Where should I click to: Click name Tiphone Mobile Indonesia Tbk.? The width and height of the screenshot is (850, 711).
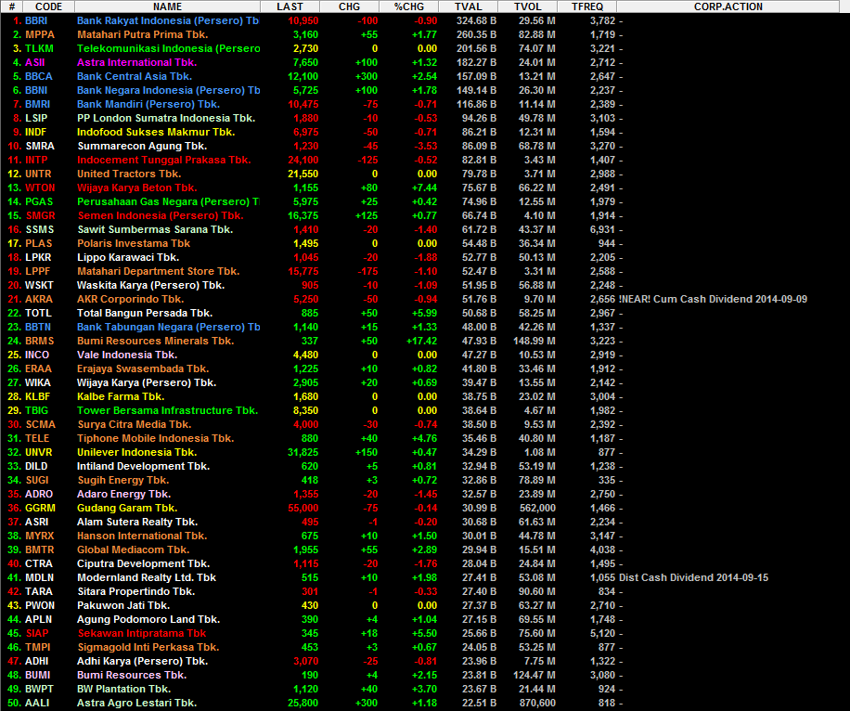click(x=156, y=438)
